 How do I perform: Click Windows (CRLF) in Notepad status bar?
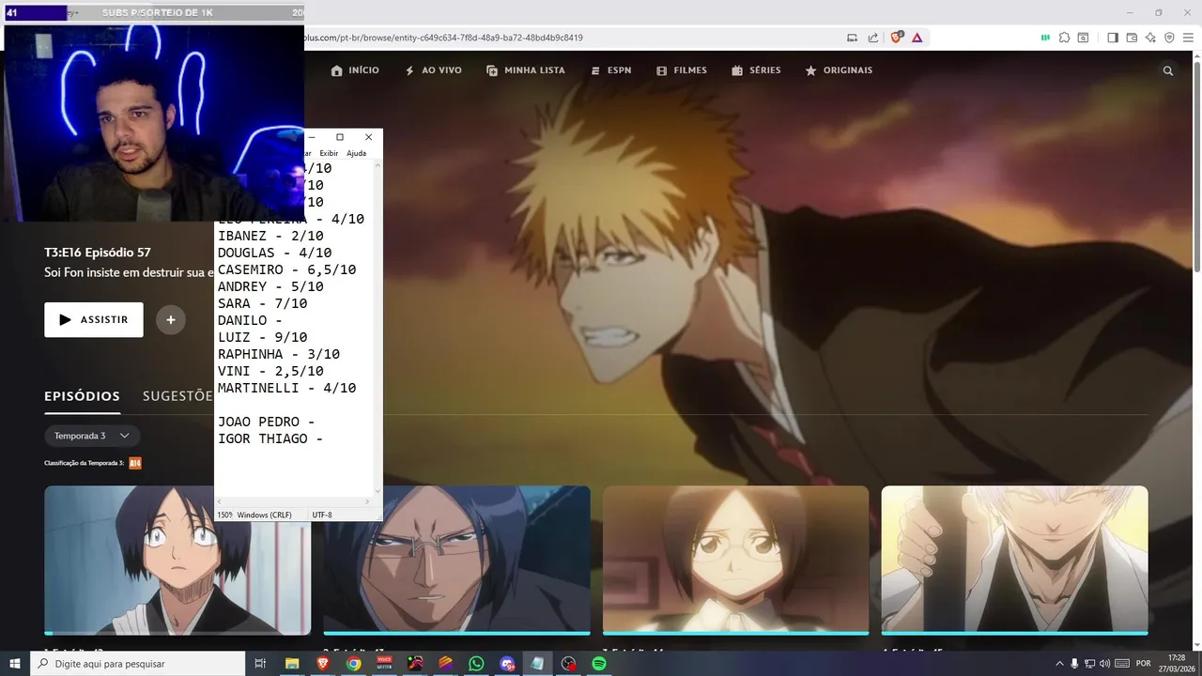tap(264, 515)
